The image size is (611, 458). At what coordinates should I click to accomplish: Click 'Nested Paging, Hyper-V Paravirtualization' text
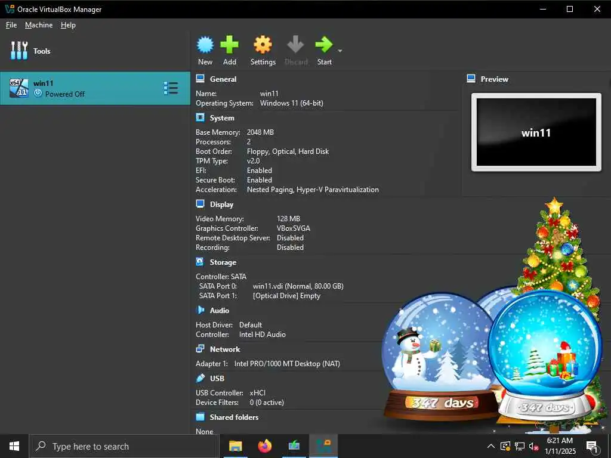(x=313, y=190)
